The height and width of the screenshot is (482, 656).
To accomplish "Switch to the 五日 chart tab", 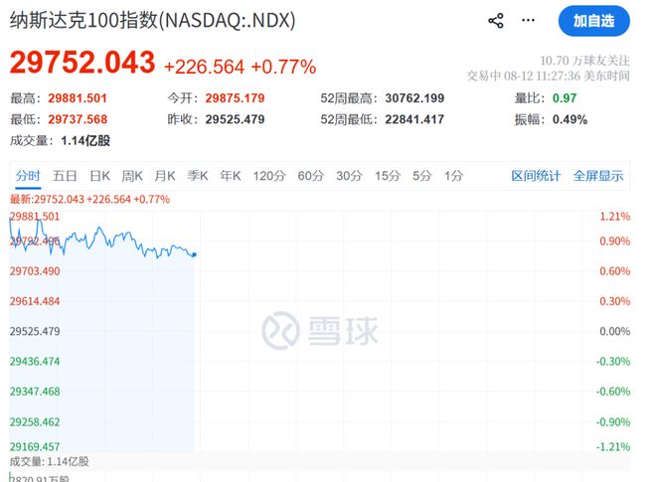I will point(65,176).
